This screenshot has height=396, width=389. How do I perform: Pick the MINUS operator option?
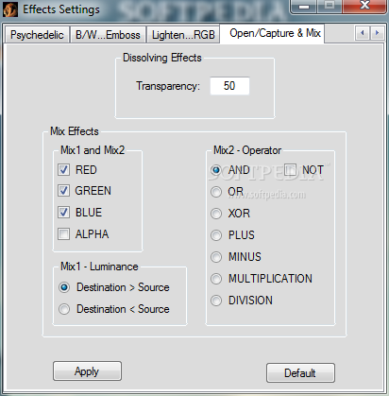pyautogui.click(x=216, y=257)
